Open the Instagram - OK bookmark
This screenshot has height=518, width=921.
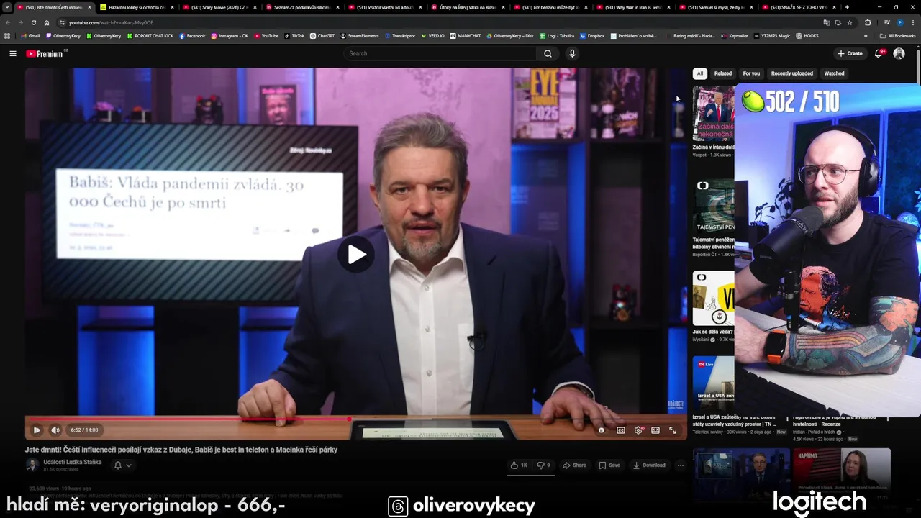click(230, 36)
